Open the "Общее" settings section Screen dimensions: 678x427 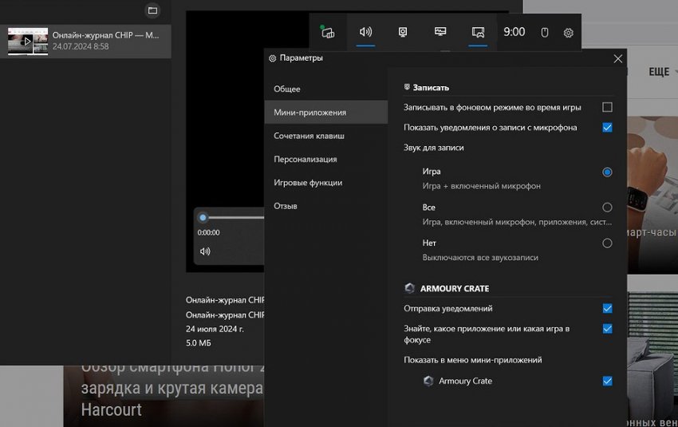tap(287, 89)
